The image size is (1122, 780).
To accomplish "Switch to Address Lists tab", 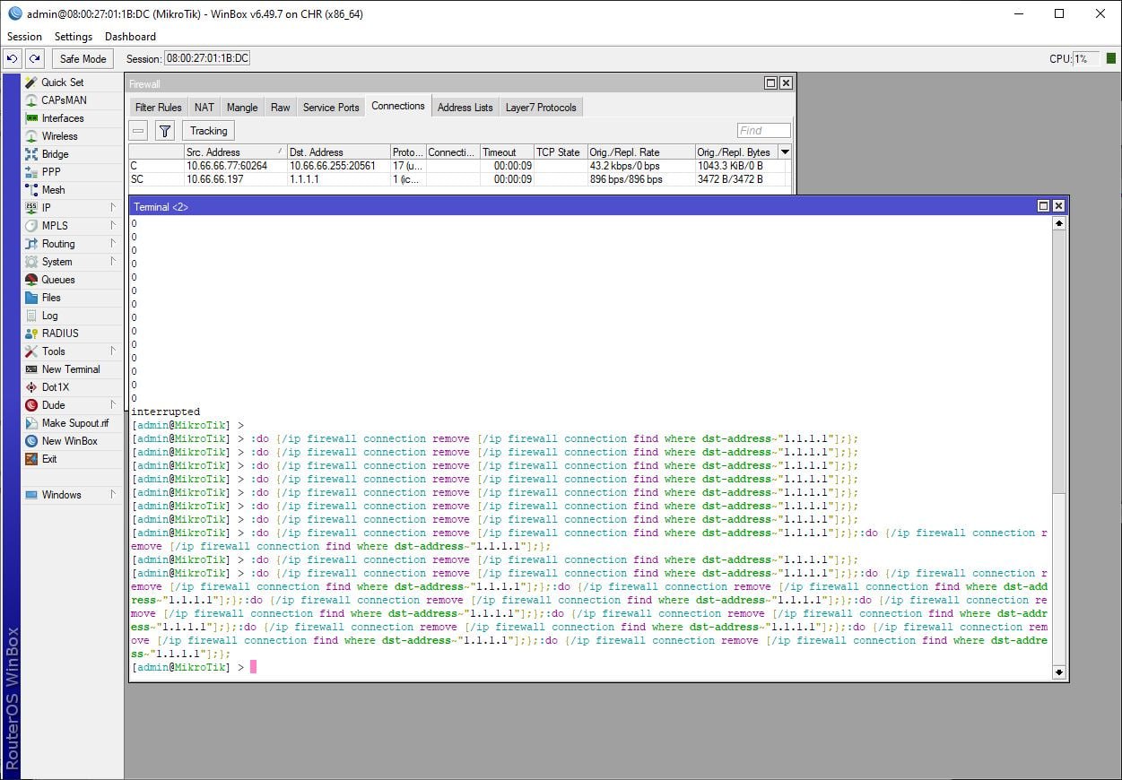I will click(465, 108).
